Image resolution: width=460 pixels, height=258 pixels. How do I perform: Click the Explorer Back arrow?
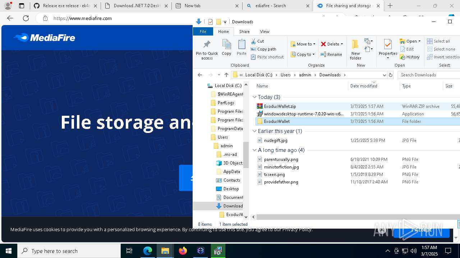tap(200, 75)
